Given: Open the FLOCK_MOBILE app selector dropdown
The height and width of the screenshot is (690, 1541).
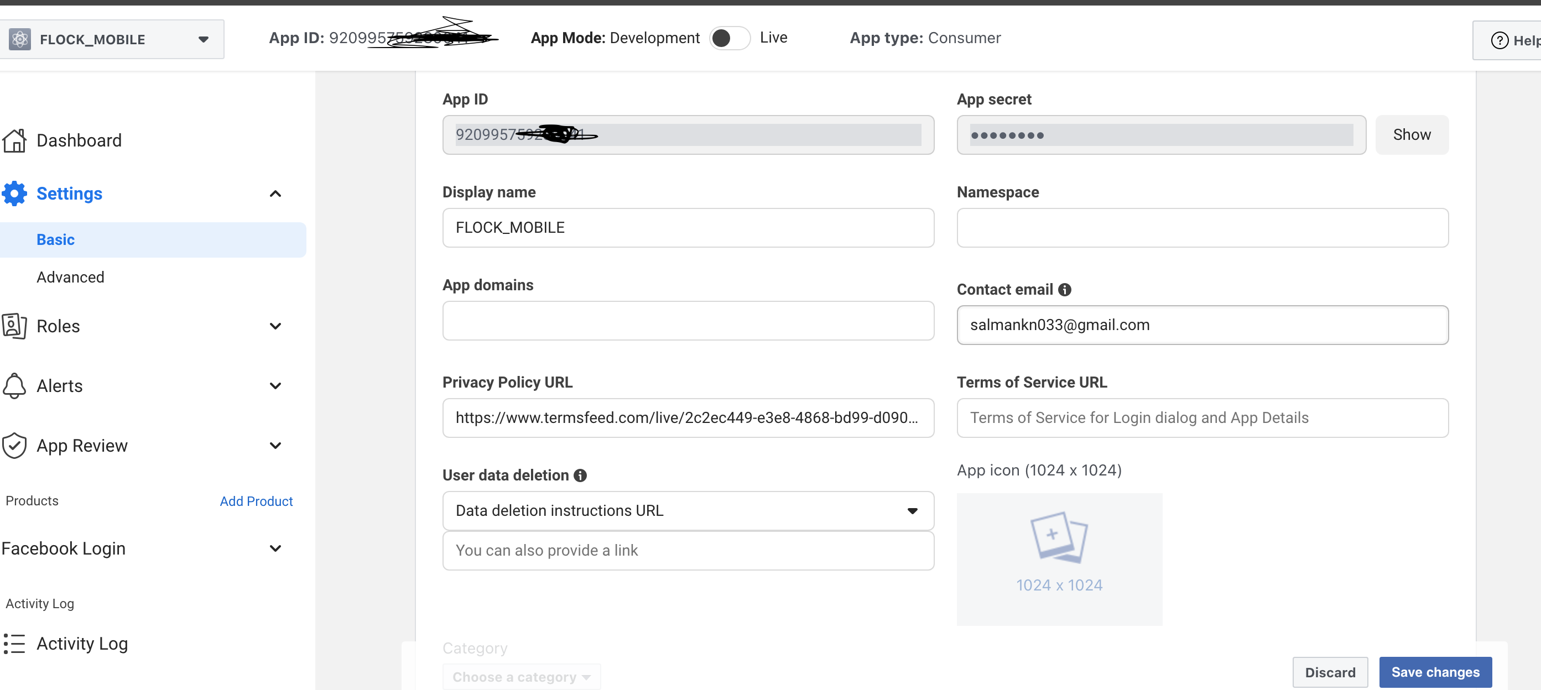Looking at the screenshot, I should pos(203,39).
